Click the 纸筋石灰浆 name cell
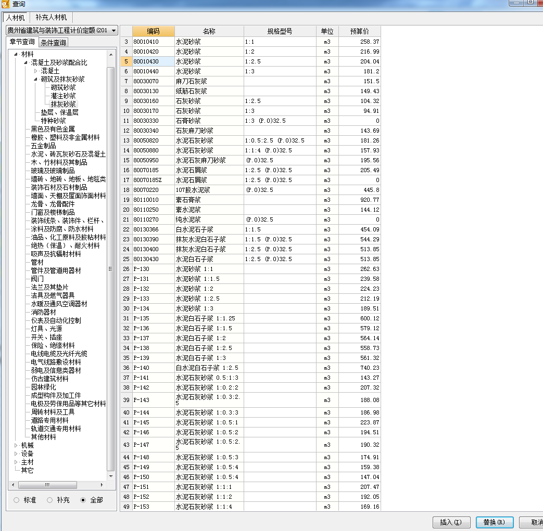This screenshot has height=531, width=543. [209, 92]
